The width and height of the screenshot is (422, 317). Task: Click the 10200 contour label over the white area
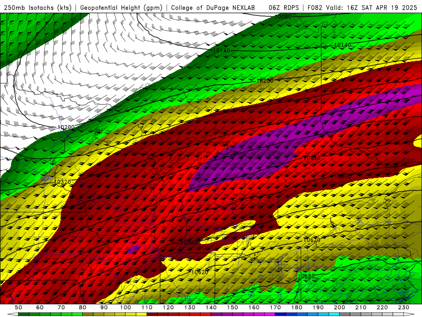tap(66, 127)
